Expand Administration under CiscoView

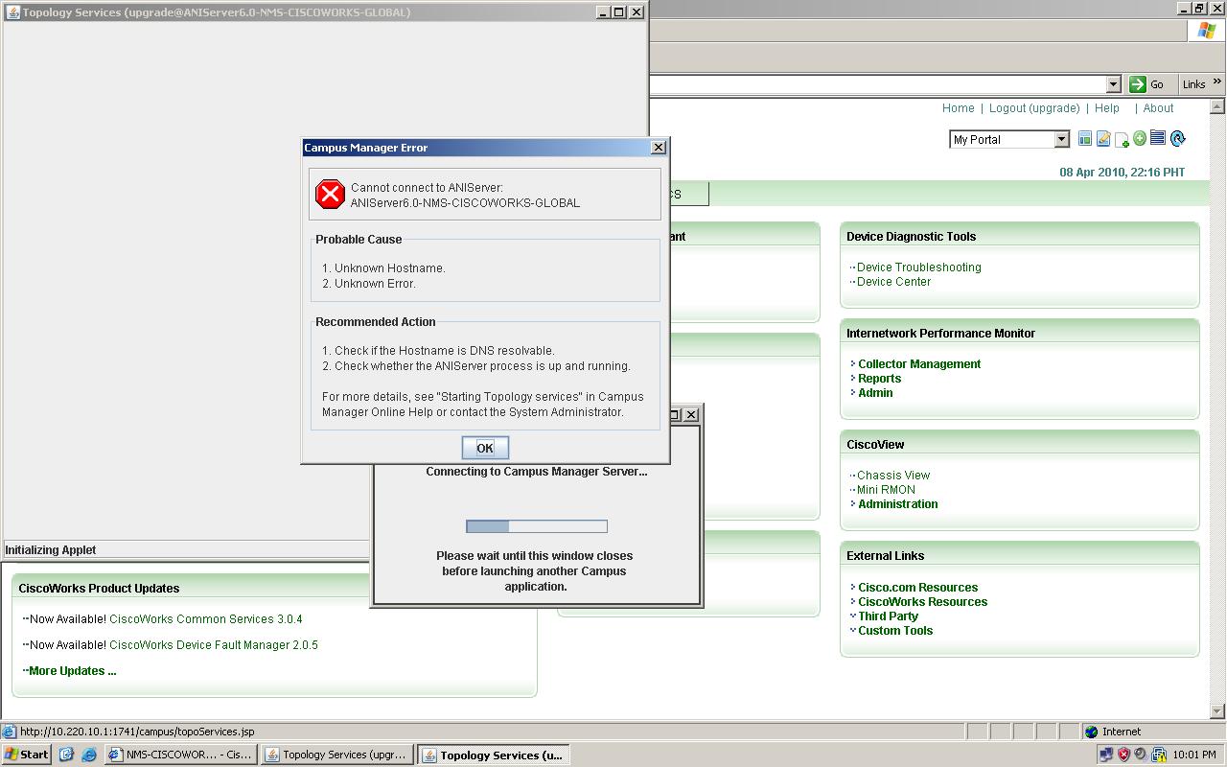(897, 504)
